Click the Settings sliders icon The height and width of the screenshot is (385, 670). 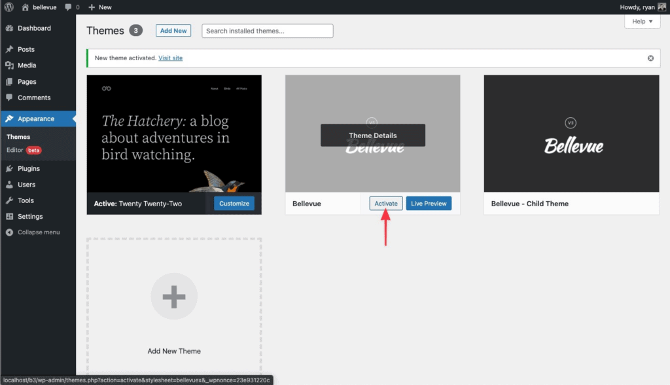[9, 217]
